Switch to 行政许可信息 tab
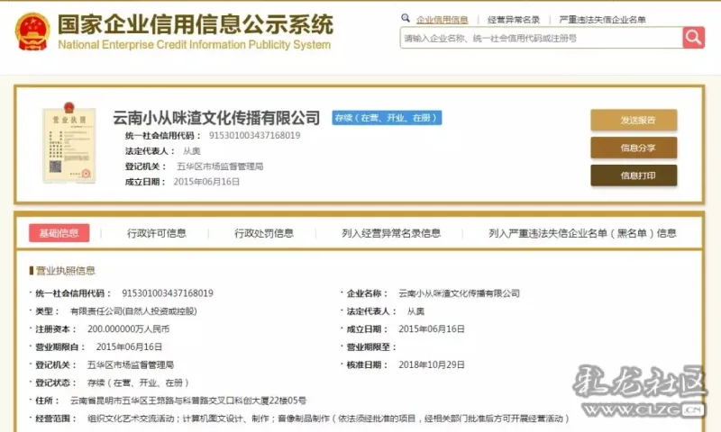 (157, 233)
